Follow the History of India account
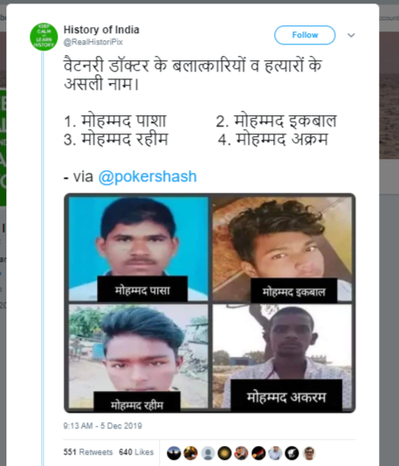Viewport: 399px width, 466px height. tap(305, 35)
